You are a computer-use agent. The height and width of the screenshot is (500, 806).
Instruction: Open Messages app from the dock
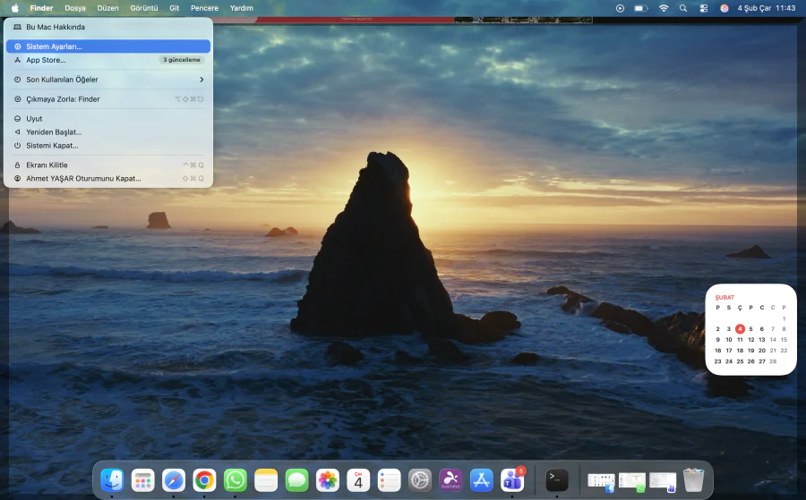tap(297, 480)
